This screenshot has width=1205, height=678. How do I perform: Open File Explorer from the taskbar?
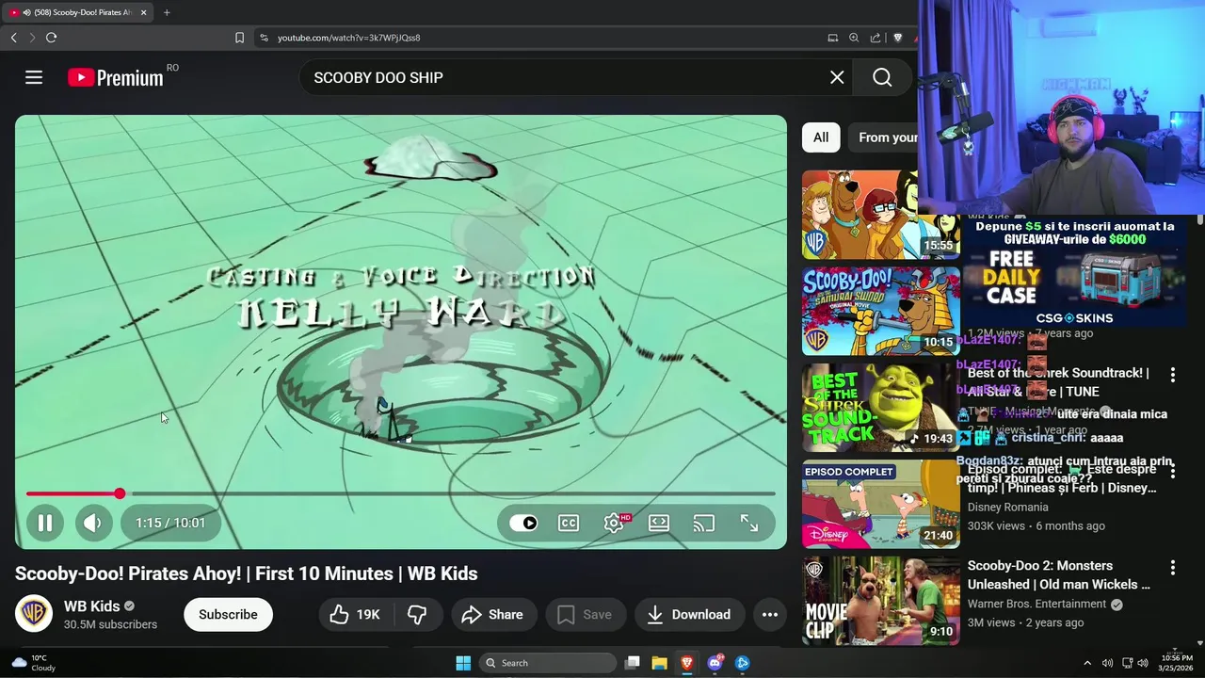(659, 663)
